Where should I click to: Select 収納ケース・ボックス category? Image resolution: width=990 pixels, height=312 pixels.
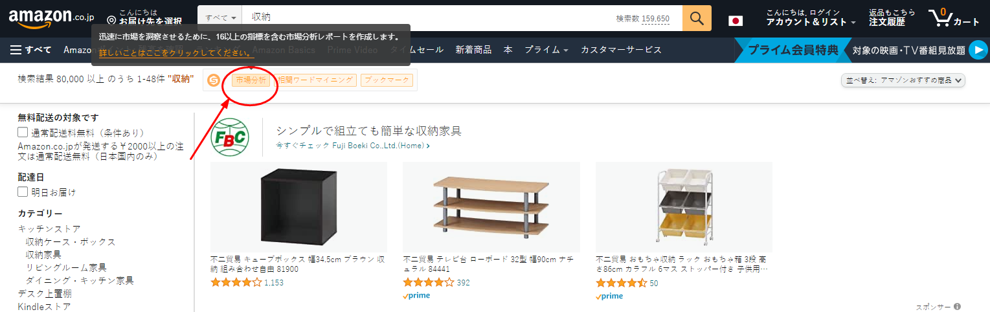[x=71, y=241]
